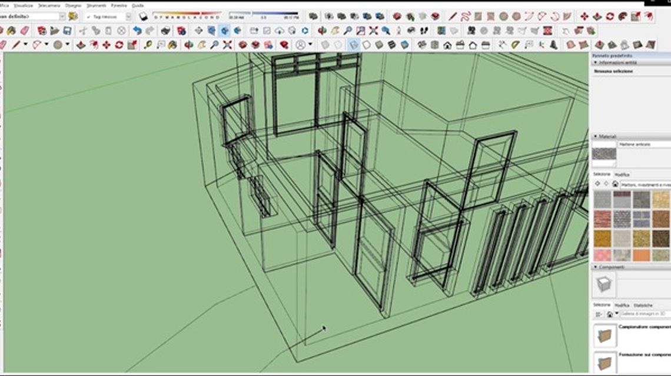The height and width of the screenshot is (376, 671).
Task: Select the Paint Bucket tool in top toolbar
Action: click(11, 31)
